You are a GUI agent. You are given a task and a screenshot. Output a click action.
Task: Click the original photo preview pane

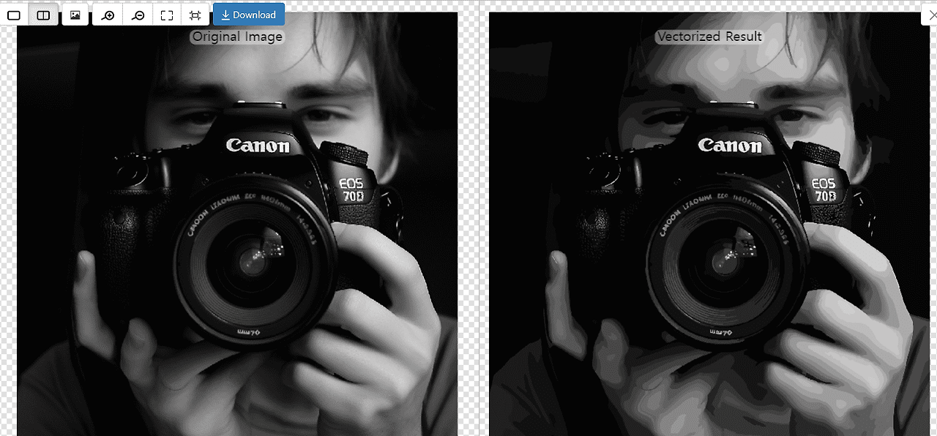237,224
